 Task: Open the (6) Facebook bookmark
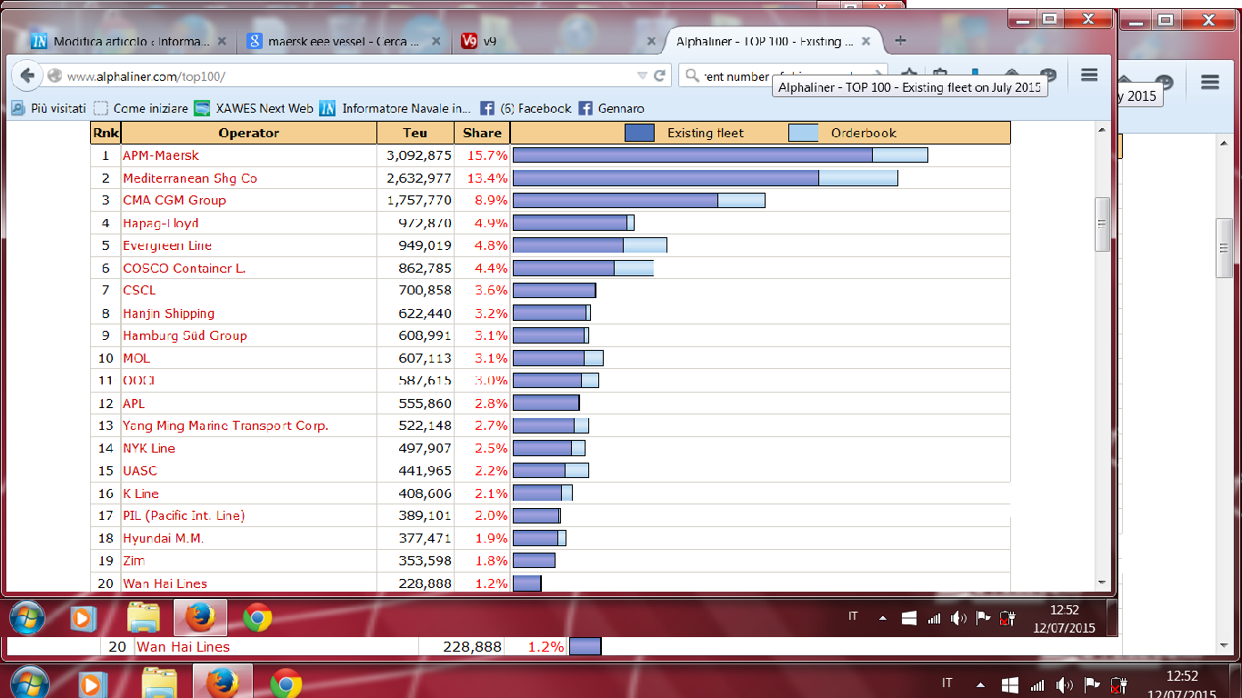[526, 108]
